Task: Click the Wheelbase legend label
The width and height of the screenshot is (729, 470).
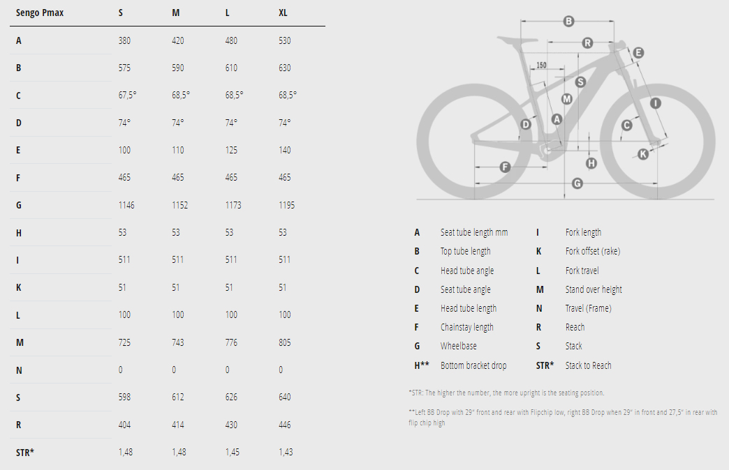Action: point(459,346)
